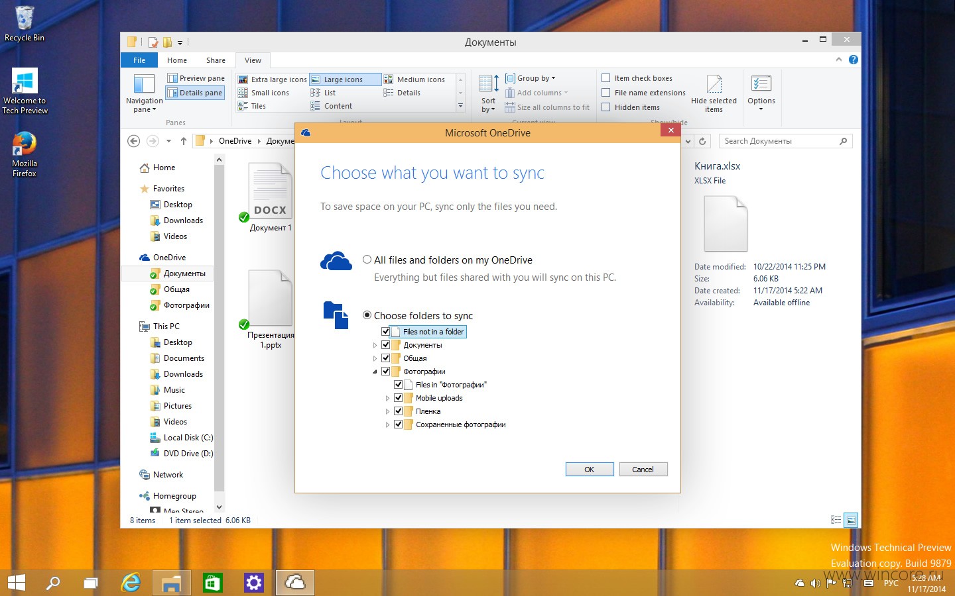Expand Общая folder in sync tree
Screen dimensions: 955x596
[x=375, y=358]
